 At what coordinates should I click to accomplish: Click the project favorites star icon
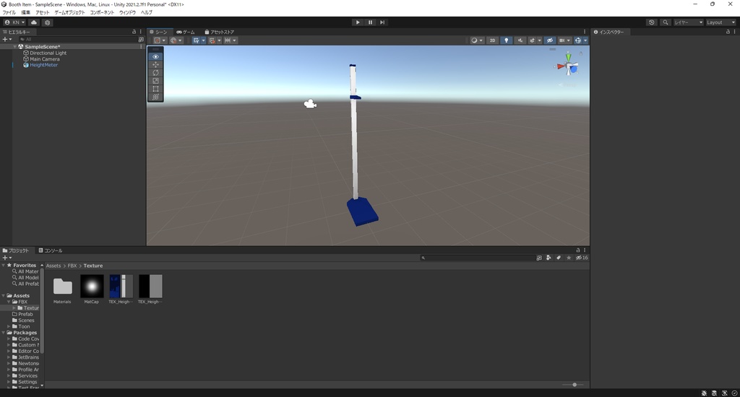[x=569, y=258]
